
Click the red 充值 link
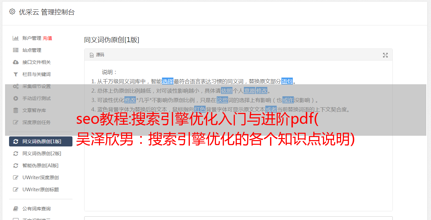pos(47,38)
